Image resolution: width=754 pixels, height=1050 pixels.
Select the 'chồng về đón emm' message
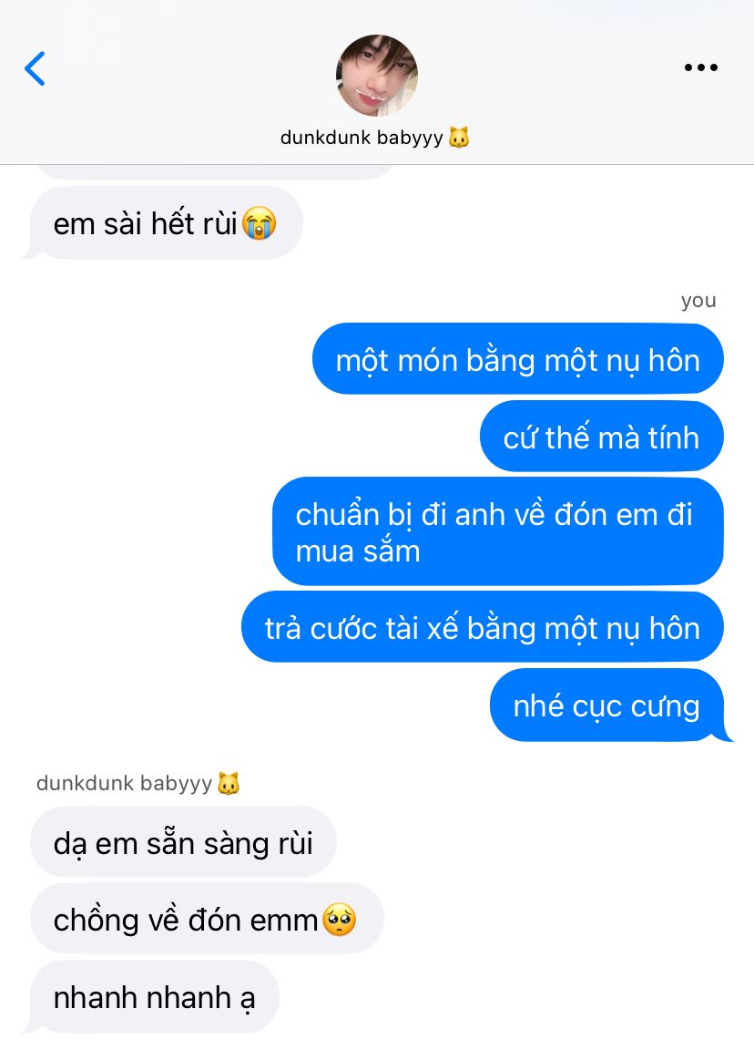pyautogui.click(x=207, y=920)
